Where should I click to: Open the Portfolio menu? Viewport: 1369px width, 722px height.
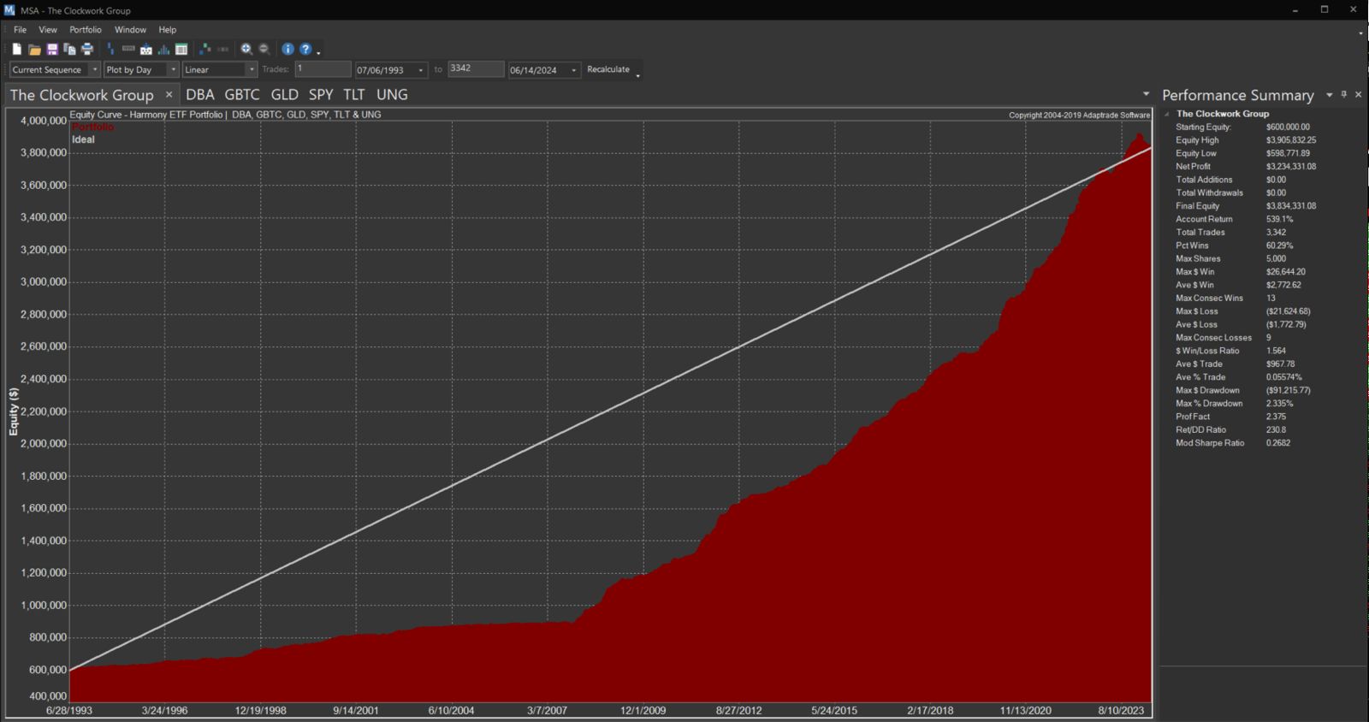coord(86,30)
